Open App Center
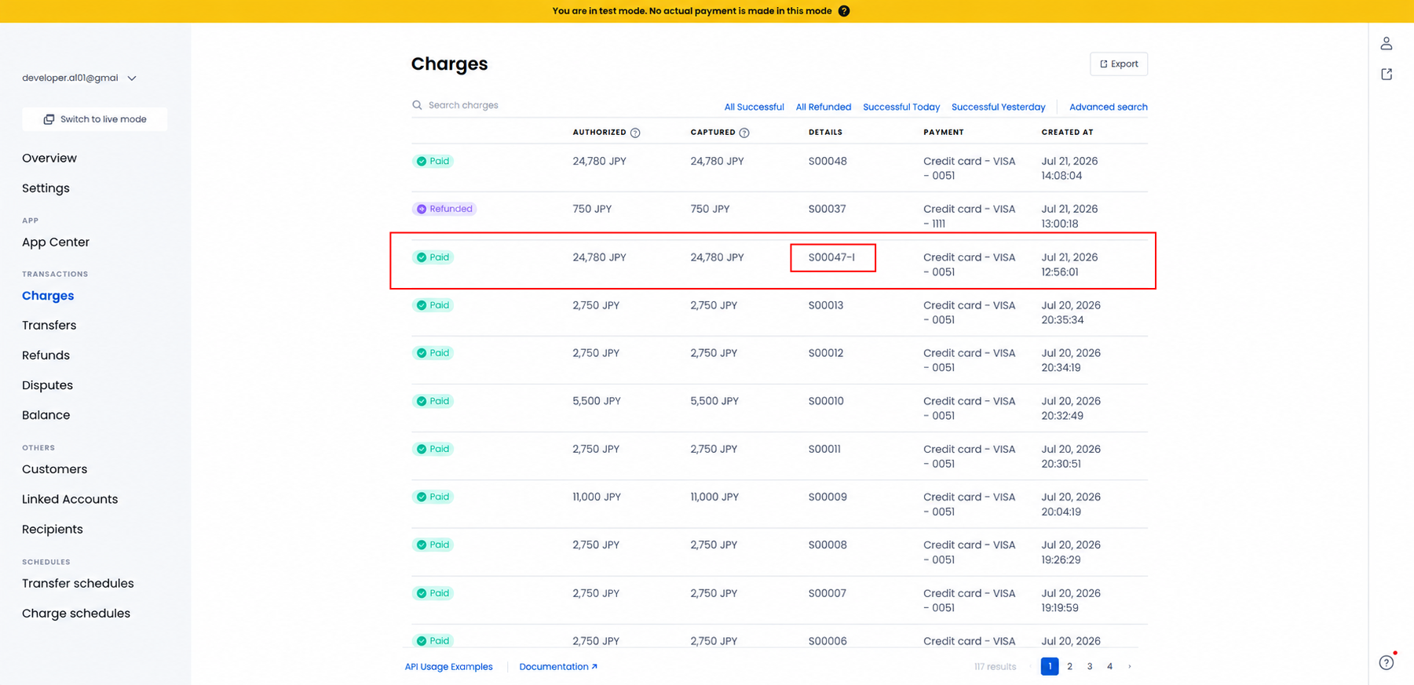The height and width of the screenshot is (685, 1414). 56,242
